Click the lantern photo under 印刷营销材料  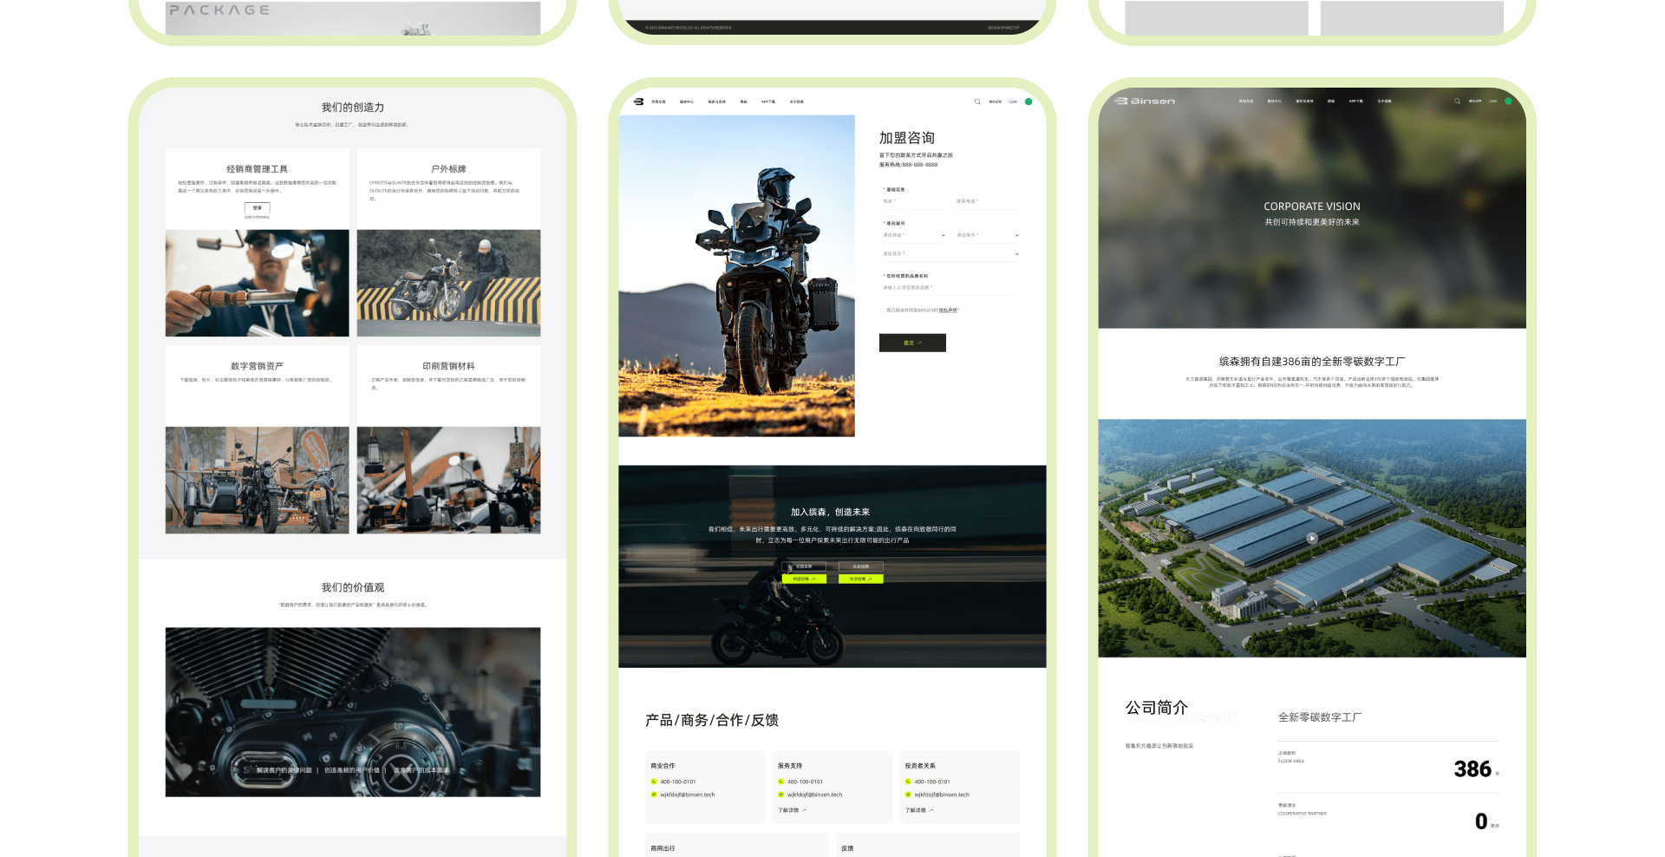click(448, 480)
